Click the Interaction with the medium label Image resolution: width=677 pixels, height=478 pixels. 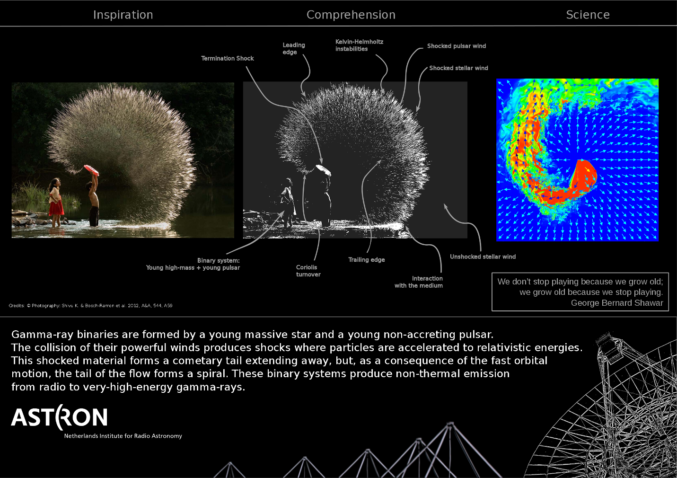pyautogui.click(x=419, y=282)
